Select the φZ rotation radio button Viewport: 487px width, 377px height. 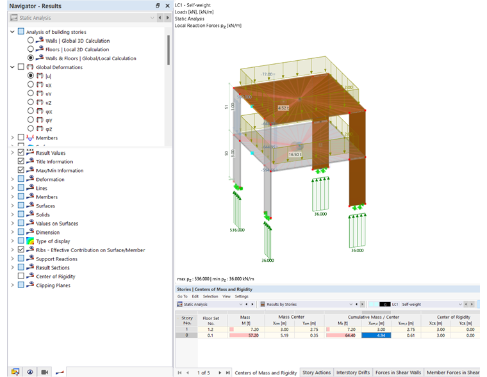tap(31, 129)
